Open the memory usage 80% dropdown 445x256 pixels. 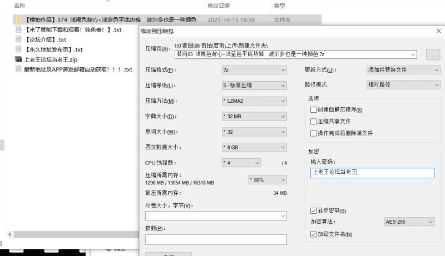pos(267,179)
